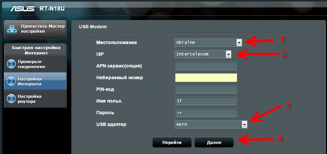Focus the APN сервис(опция) input field
The image size is (327, 154).
pos(206,66)
